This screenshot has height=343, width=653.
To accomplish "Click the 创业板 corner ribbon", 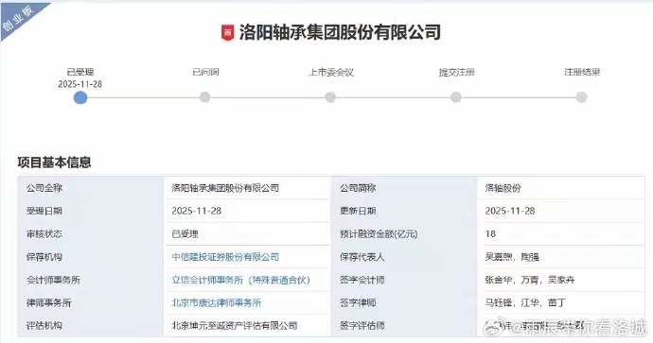I will (19, 19).
